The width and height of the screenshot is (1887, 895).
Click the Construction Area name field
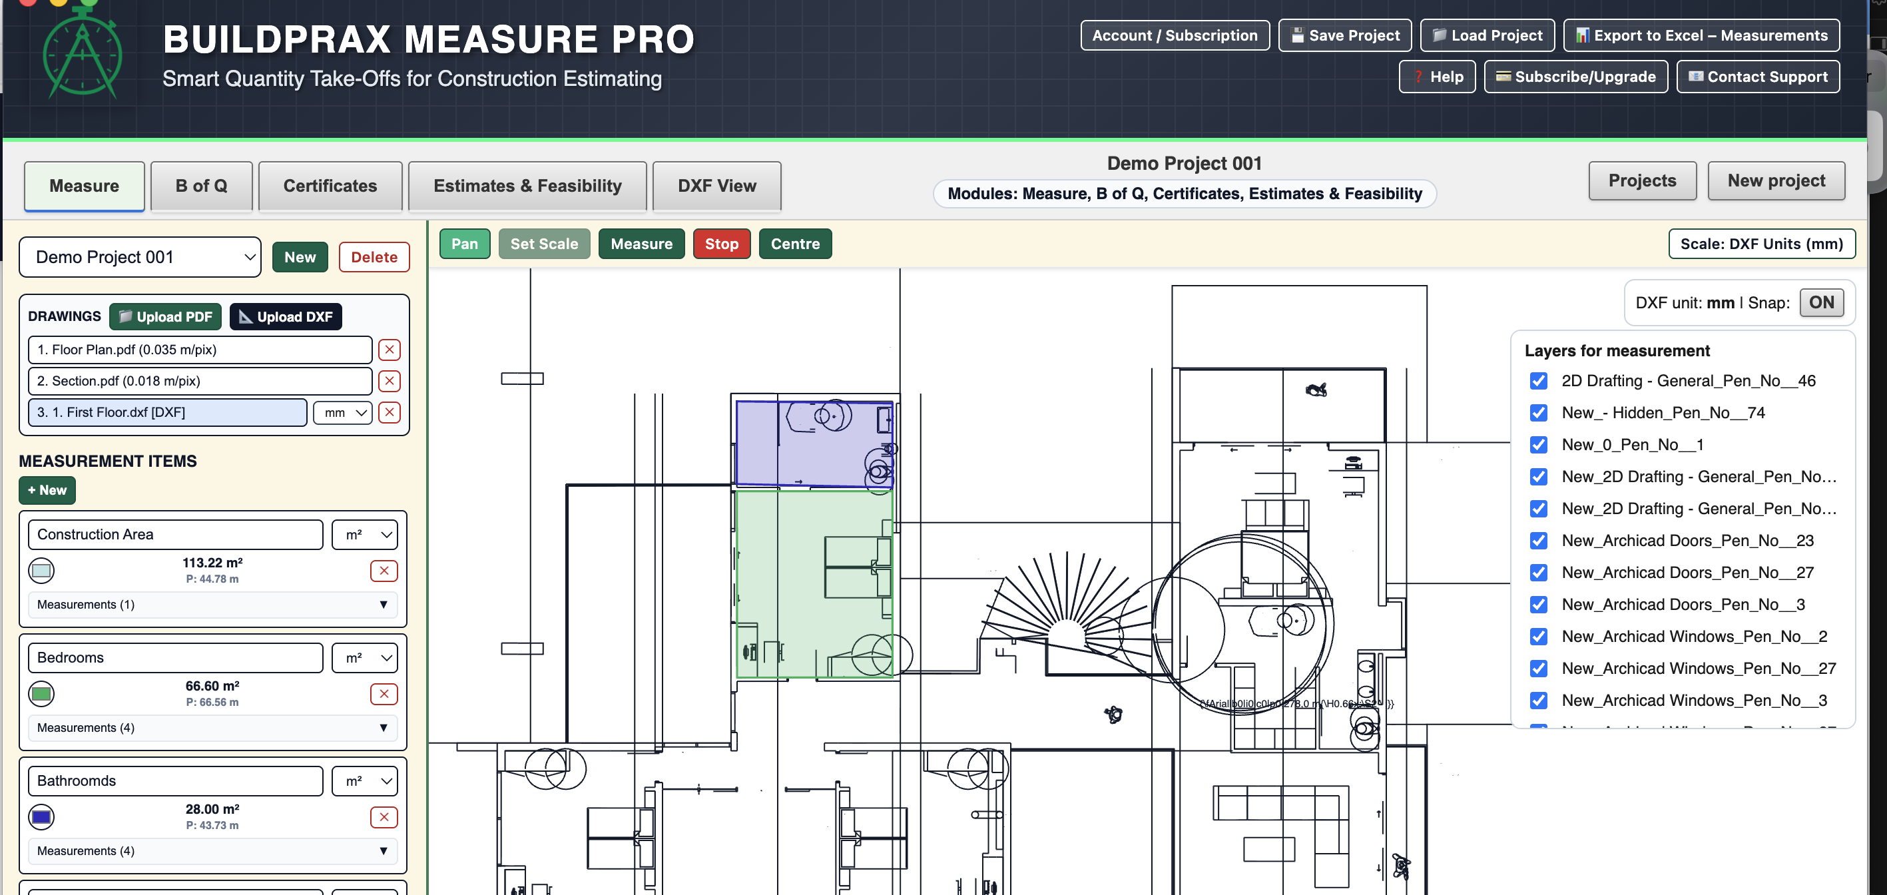click(x=176, y=535)
